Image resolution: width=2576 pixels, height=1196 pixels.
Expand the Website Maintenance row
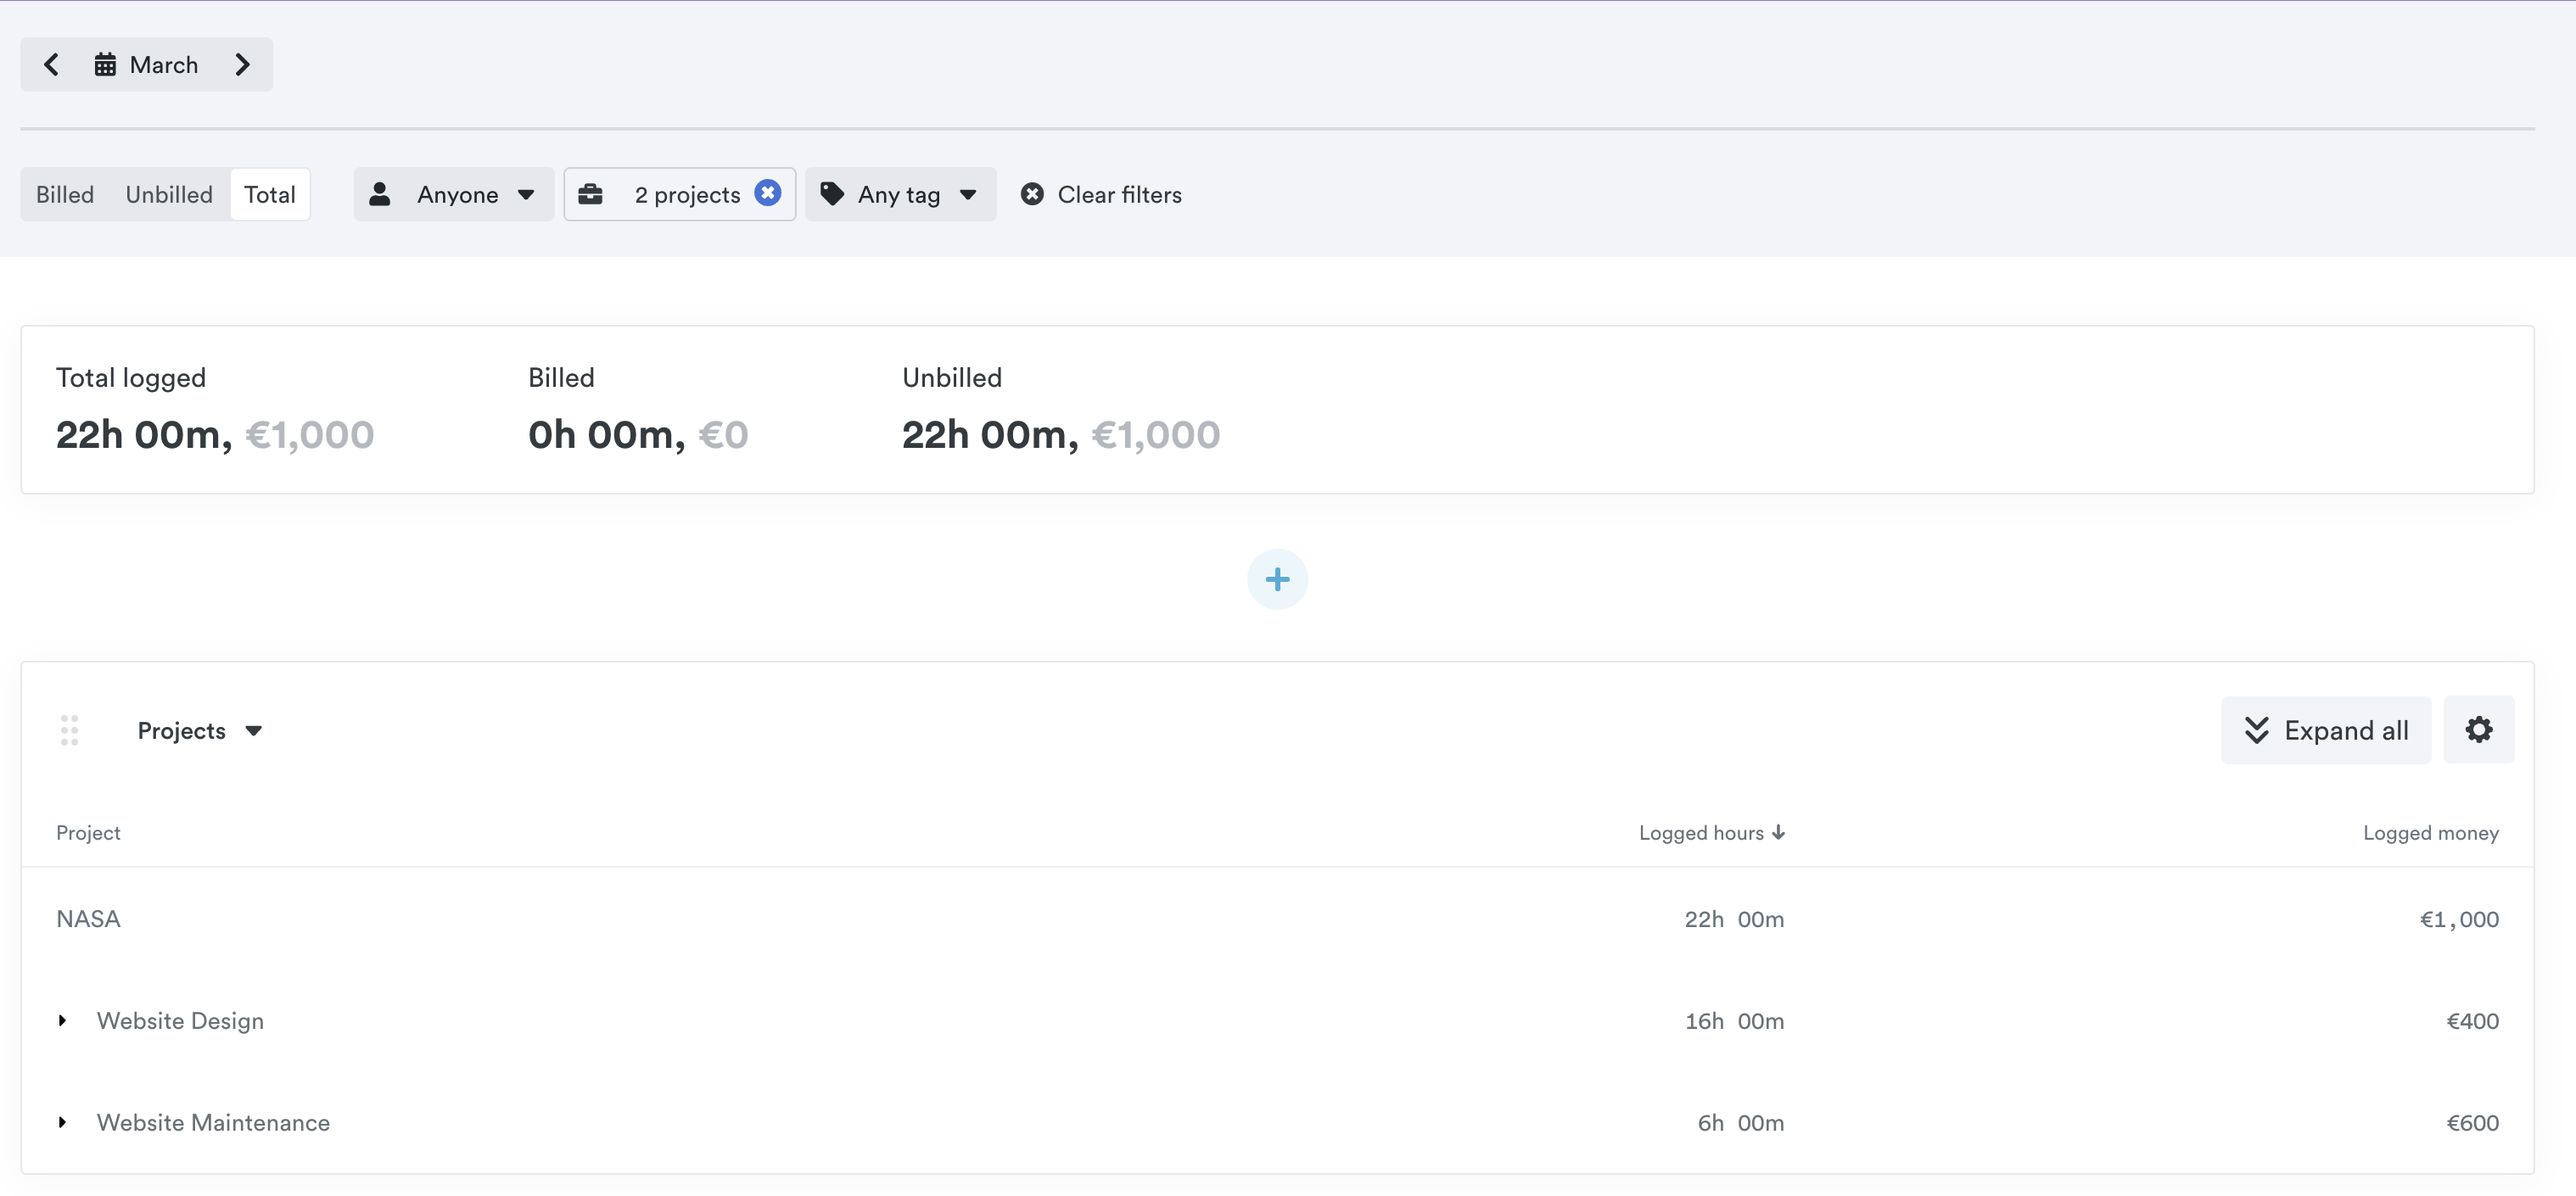tap(62, 1123)
